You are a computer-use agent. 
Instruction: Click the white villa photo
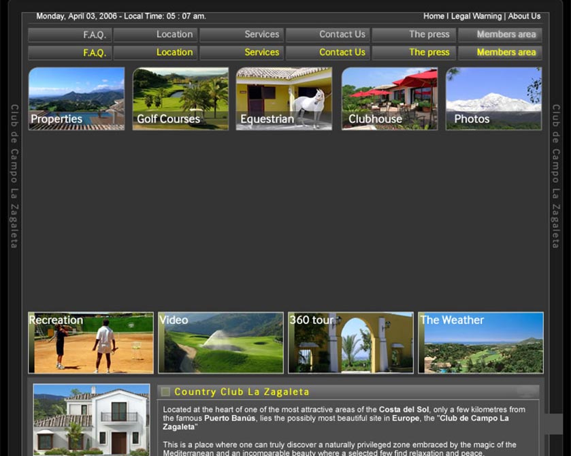coord(91,419)
